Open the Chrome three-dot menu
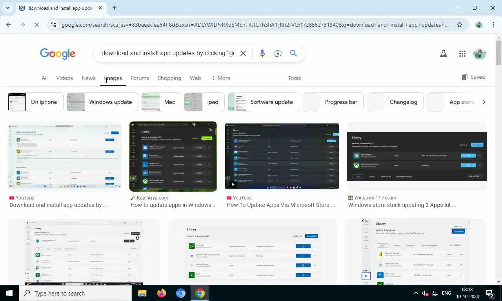The width and height of the screenshot is (502, 301). (x=493, y=25)
